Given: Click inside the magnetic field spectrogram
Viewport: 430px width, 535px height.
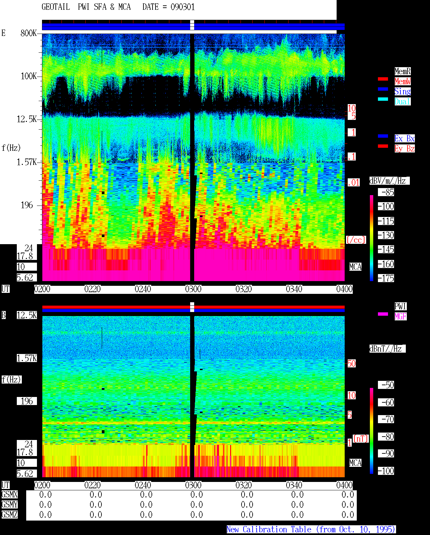Looking at the screenshot, I should click(193, 397).
